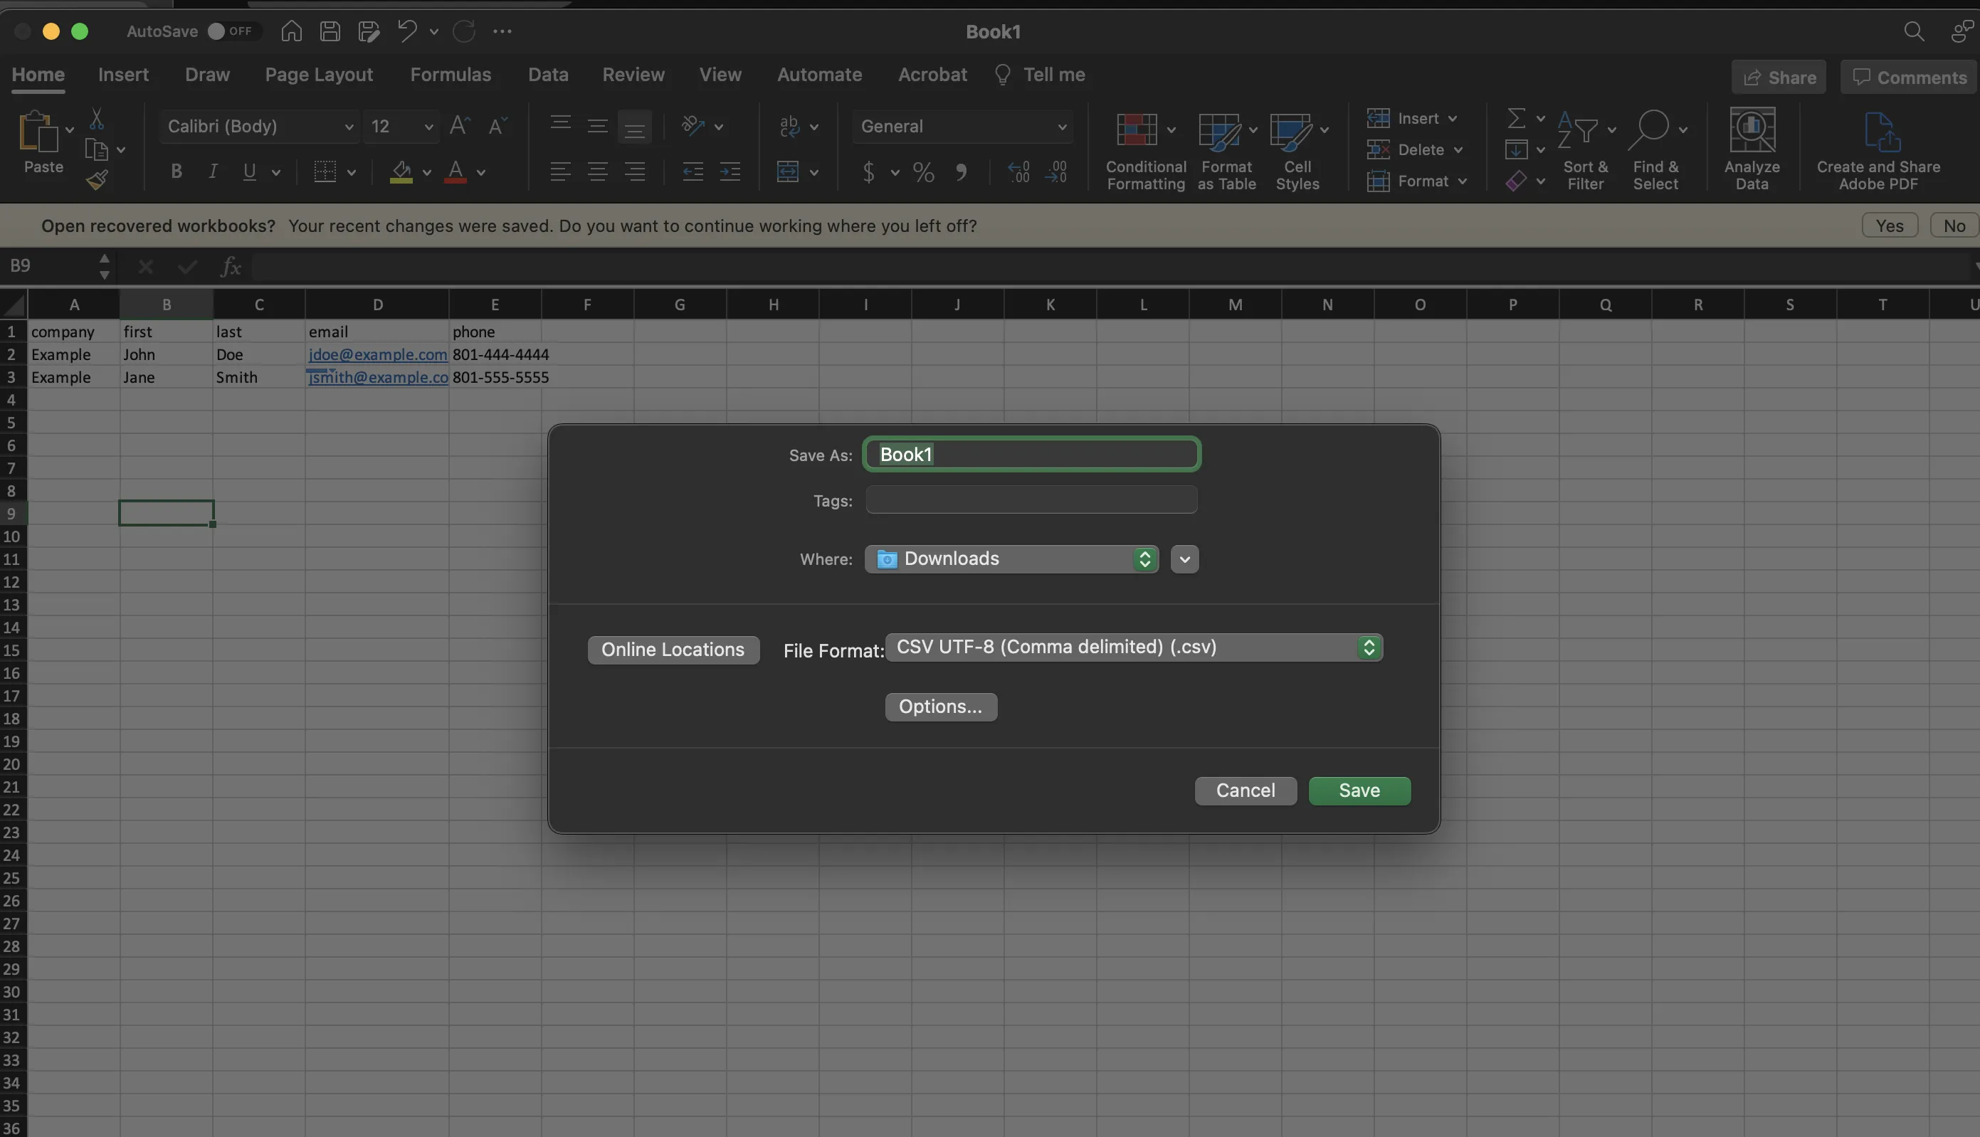Click the Online Locations button
Image resolution: width=1980 pixels, height=1137 pixels.
[673, 649]
